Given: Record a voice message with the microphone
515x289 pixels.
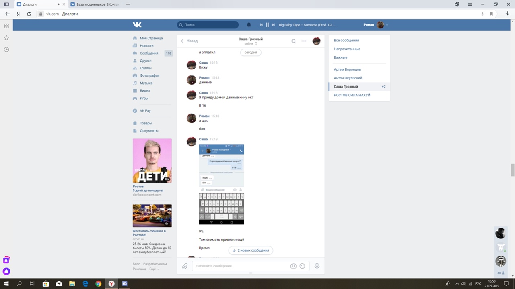Looking at the screenshot, I should (317, 266).
